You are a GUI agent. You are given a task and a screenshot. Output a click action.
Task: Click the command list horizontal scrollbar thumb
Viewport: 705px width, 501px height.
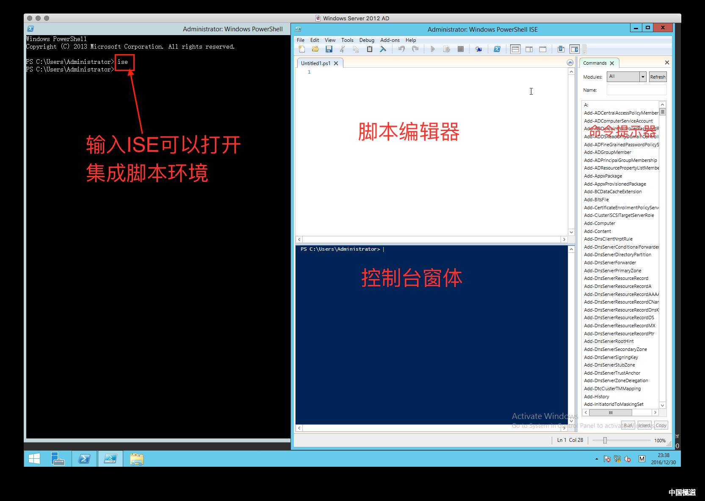(611, 413)
